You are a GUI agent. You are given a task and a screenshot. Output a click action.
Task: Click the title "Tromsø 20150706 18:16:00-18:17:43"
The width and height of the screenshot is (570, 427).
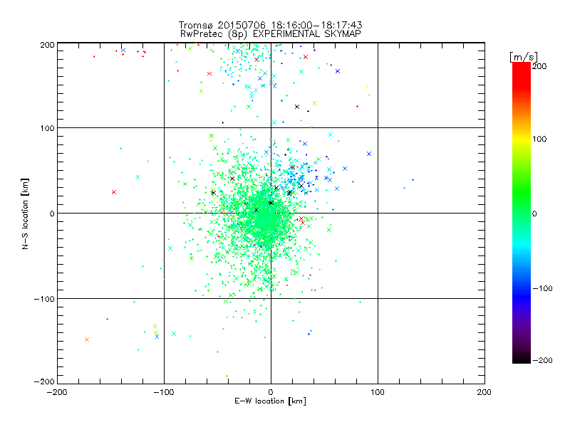pos(270,25)
